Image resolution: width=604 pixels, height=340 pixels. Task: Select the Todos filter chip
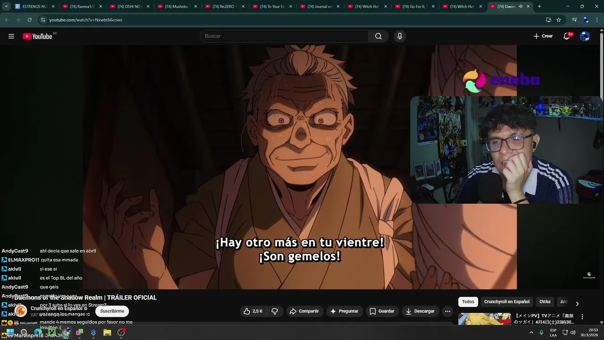[468, 302]
